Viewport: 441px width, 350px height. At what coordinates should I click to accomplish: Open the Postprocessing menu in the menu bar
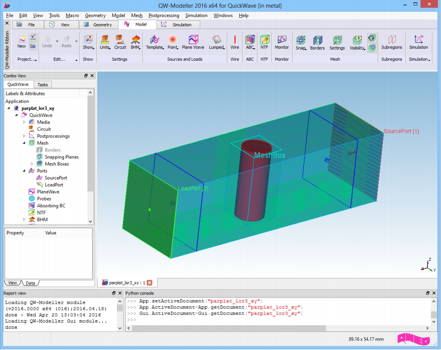coord(164,16)
